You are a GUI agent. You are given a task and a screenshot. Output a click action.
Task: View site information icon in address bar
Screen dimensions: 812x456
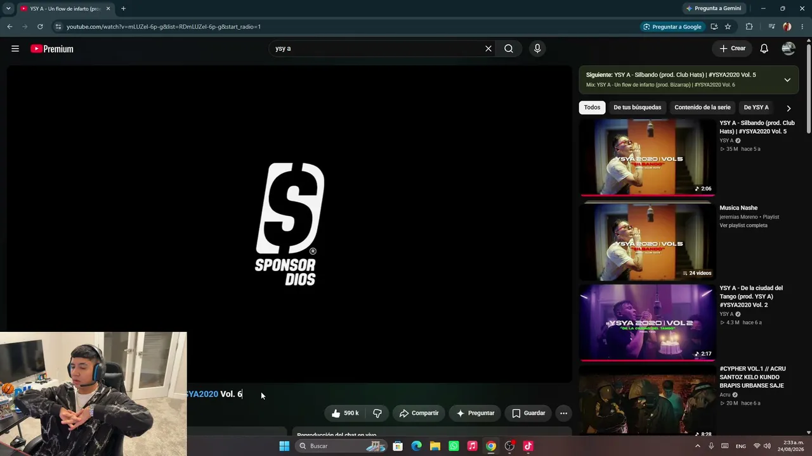[x=58, y=27]
